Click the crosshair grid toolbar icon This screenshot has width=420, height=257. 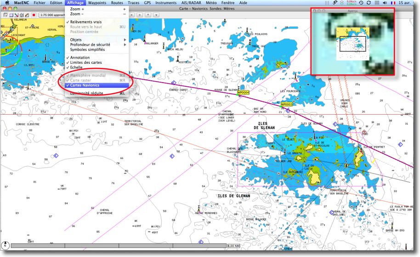(x=22, y=15)
